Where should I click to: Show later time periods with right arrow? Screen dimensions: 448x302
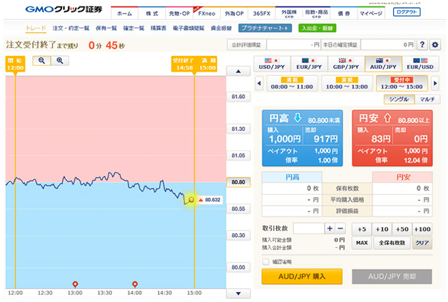point(435,84)
